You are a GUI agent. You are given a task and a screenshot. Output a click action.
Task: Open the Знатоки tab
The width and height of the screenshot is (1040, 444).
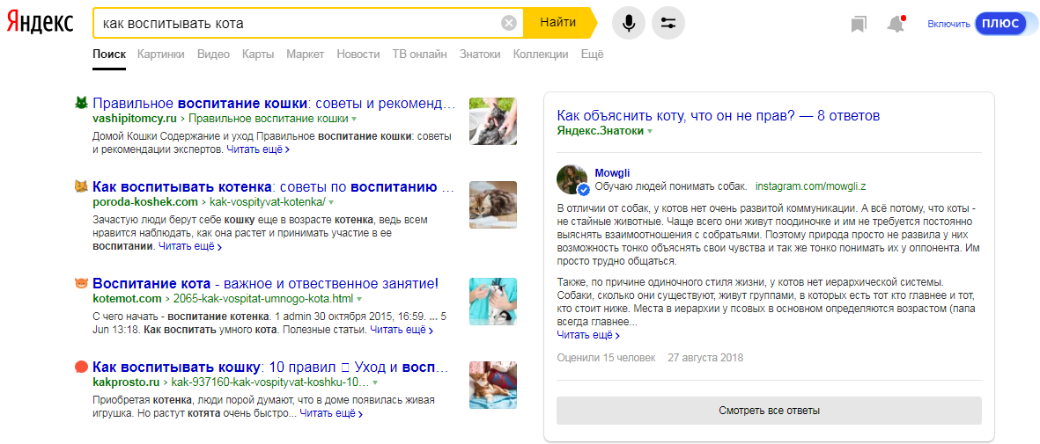click(x=480, y=55)
